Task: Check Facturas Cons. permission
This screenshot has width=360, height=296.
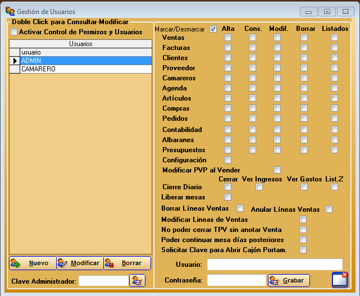Action: point(252,48)
